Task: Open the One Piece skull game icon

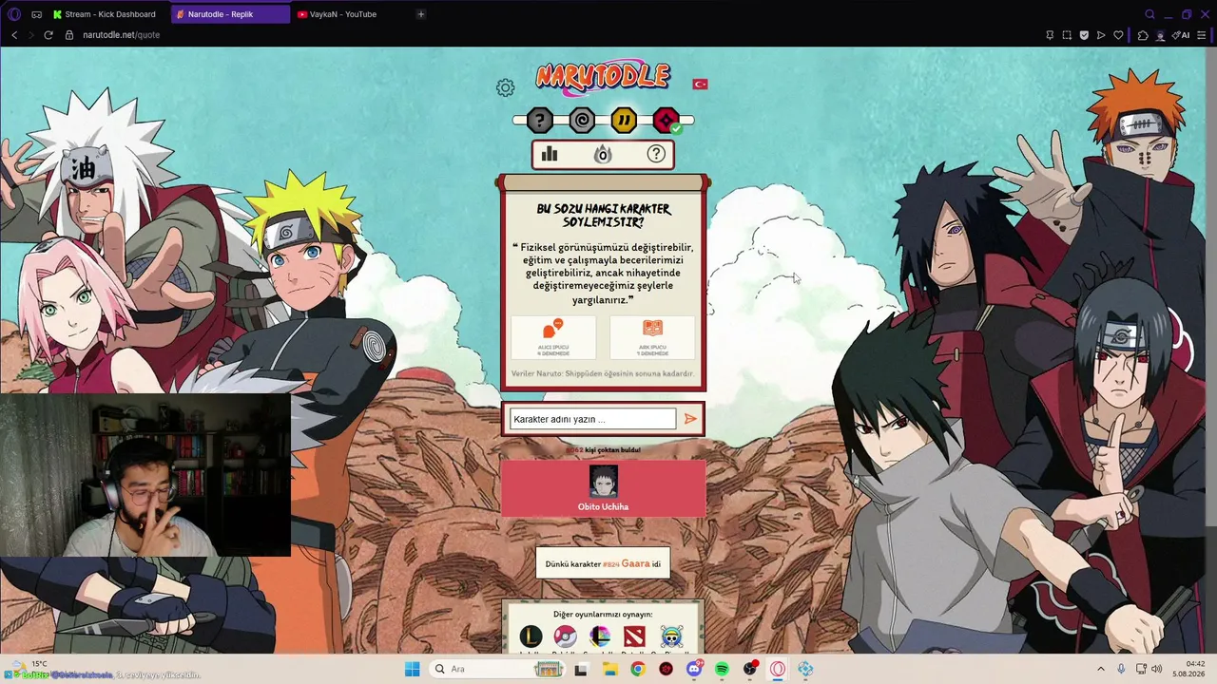Action: click(671, 636)
